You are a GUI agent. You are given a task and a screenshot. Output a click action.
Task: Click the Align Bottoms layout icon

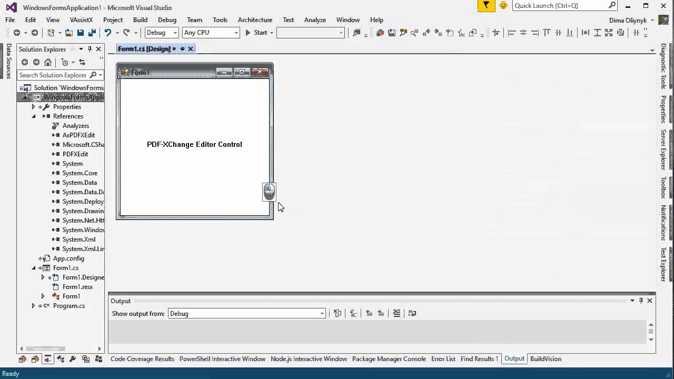pos(570,33)
